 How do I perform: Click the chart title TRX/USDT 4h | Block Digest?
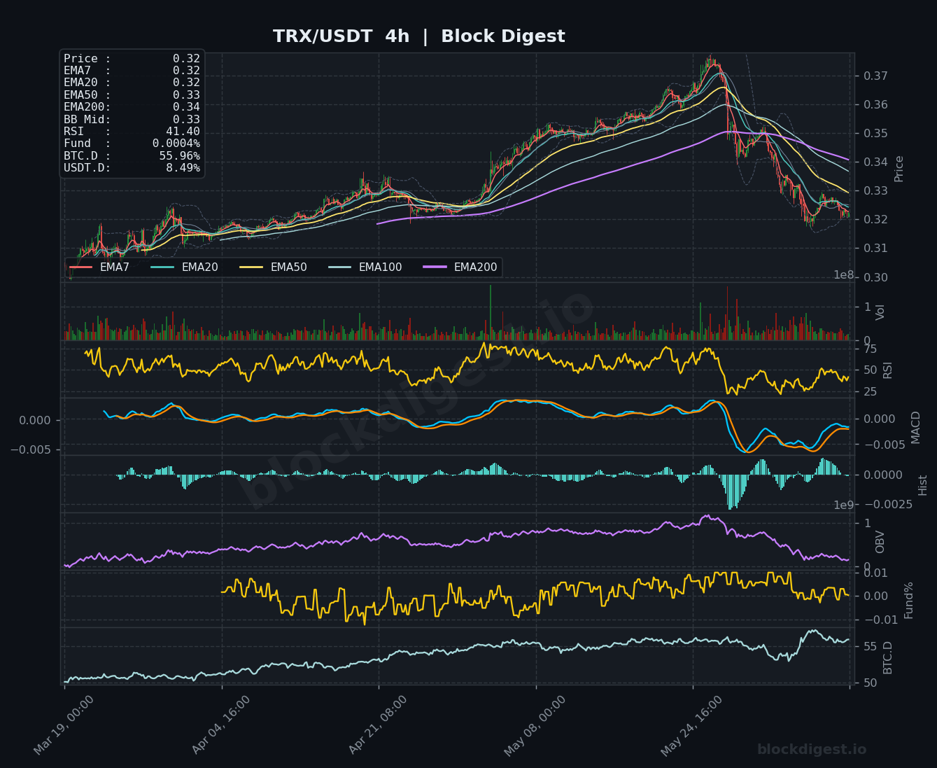coord(418,36)
